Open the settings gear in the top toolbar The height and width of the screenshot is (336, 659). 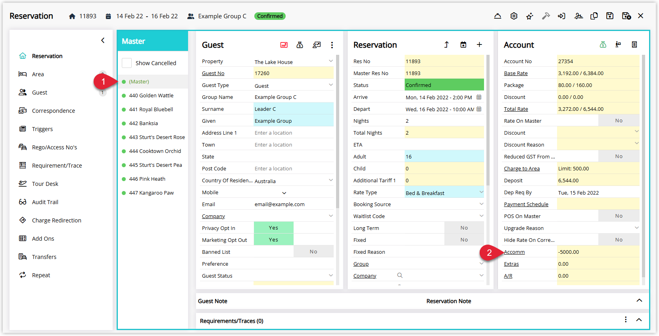pyautogui.click(x=514, y=16)
